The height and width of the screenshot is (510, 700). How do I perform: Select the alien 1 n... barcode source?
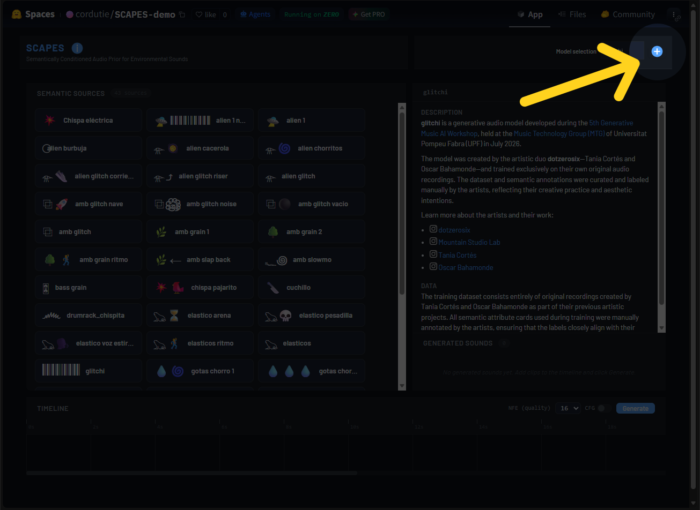click(200, 121)
